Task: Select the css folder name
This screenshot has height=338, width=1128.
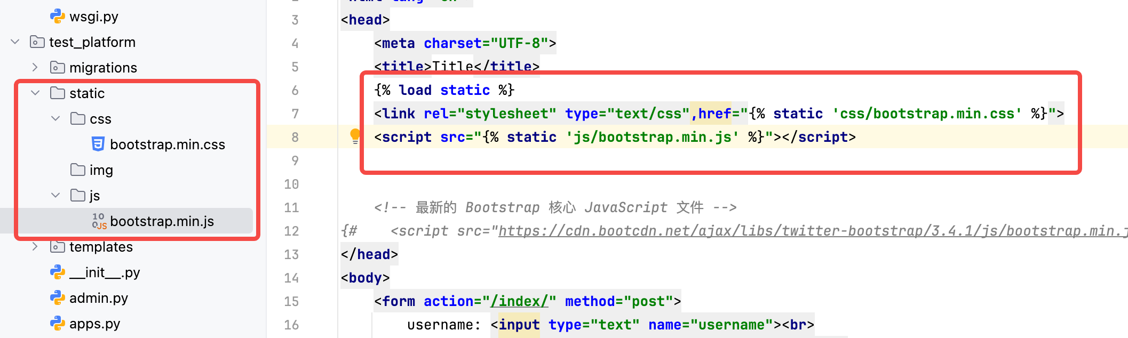Action: [100, 119]
